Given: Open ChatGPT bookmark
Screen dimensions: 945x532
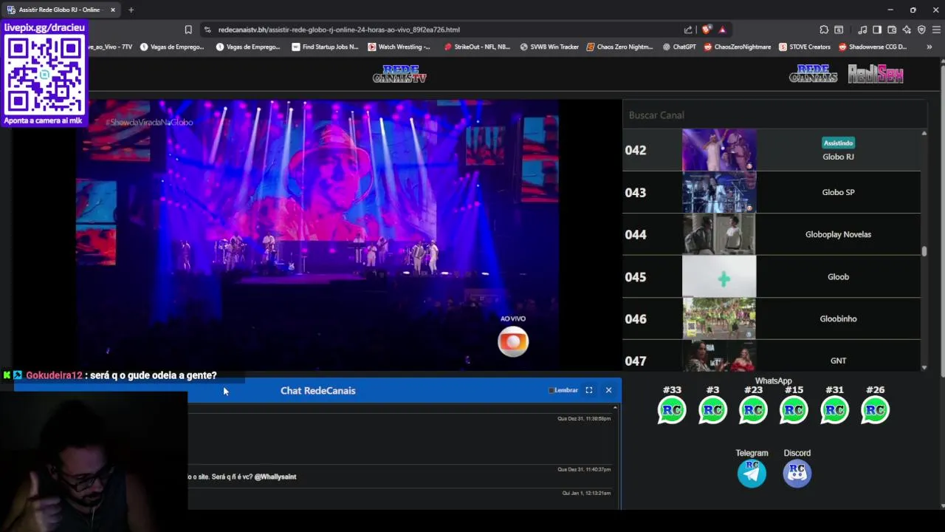Looking at the screenshot, I should click(679, 47).
